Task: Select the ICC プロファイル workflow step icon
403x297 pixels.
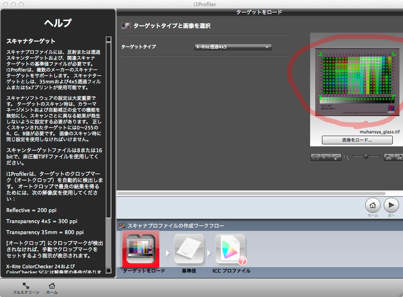Action: point(231,249)
